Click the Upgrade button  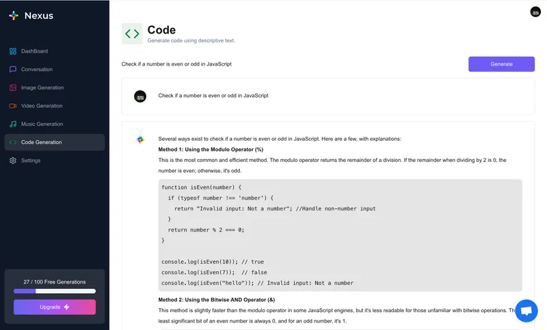55,307
